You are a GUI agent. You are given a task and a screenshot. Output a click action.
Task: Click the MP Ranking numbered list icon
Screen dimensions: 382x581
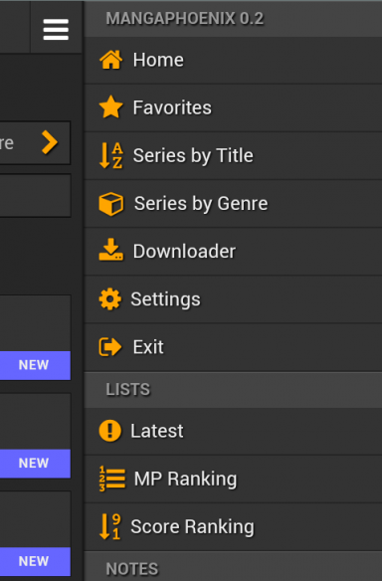click(x=111, y=479)
